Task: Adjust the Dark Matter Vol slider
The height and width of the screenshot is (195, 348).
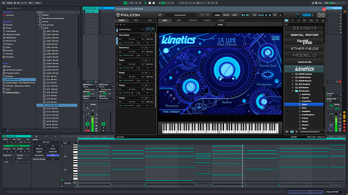Action: pos(130,43)
